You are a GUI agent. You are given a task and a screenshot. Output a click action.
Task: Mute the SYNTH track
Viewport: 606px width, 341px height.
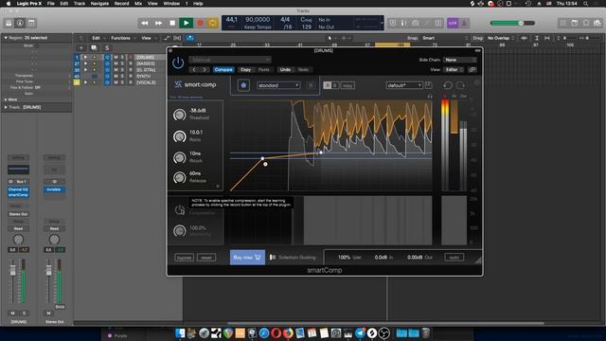(116, 76)
